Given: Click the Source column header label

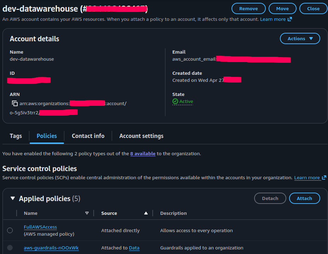Looking at the screenshot, I should (109, 213).
